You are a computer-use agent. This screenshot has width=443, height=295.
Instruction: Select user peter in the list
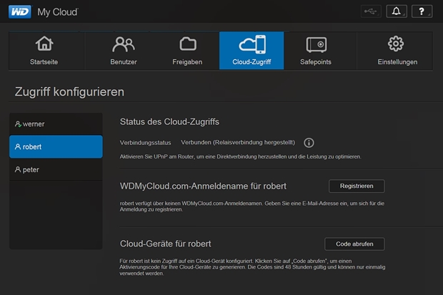(56, 169)
